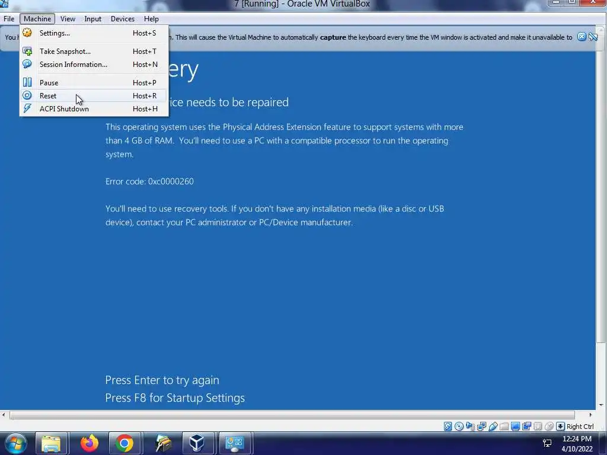Screen dimensions: 607x455
Task: Click the network tray icon
Action: point(547,443)
